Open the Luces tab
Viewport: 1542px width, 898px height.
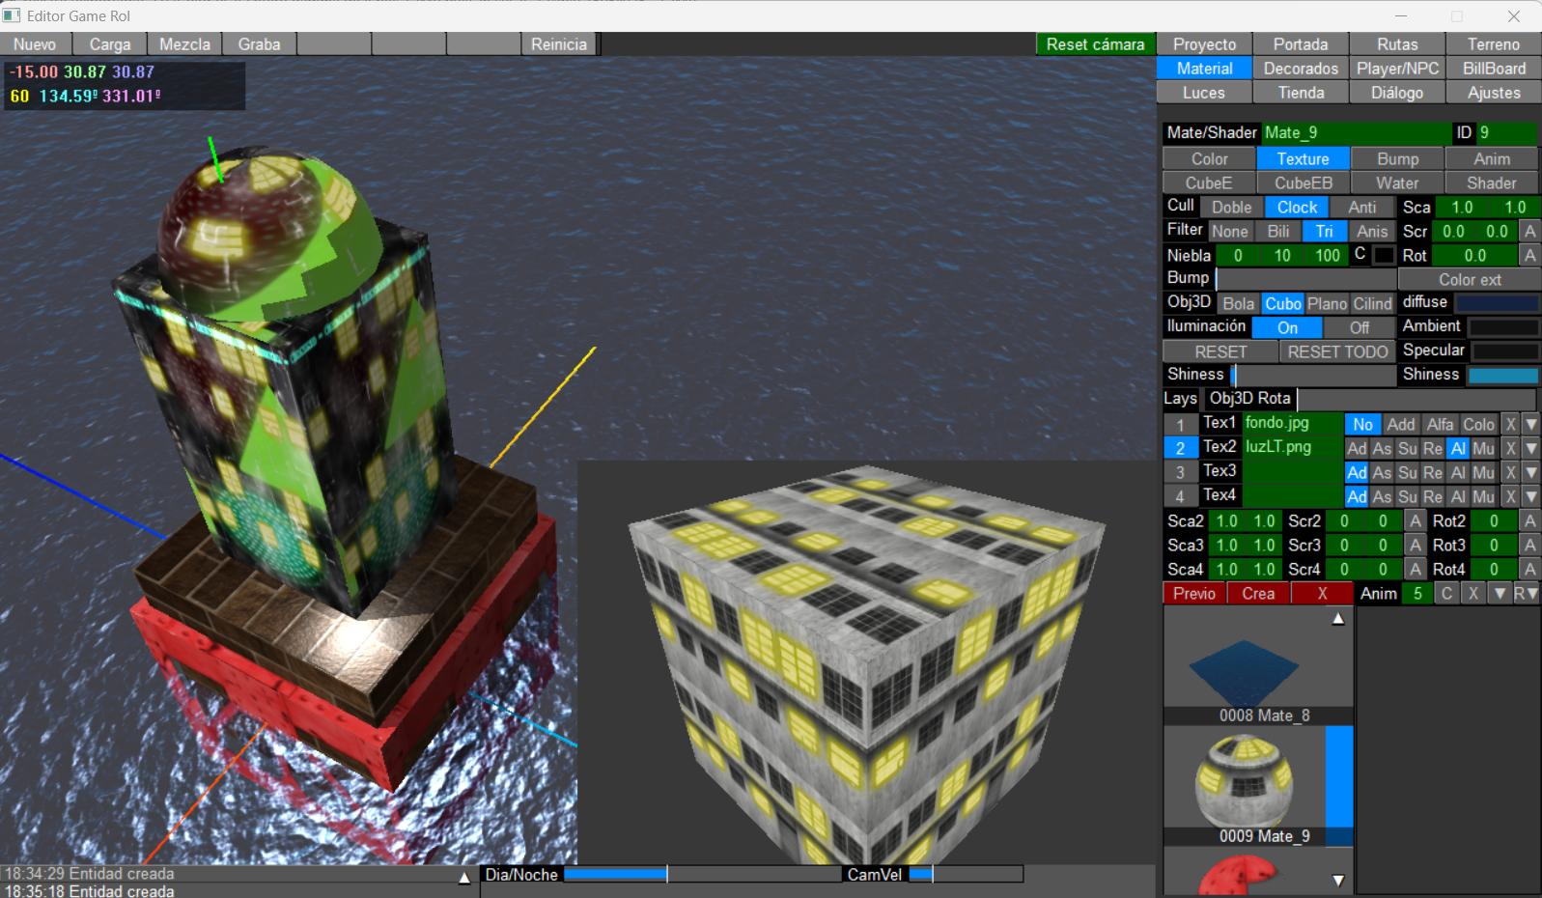coord(1203,93)
